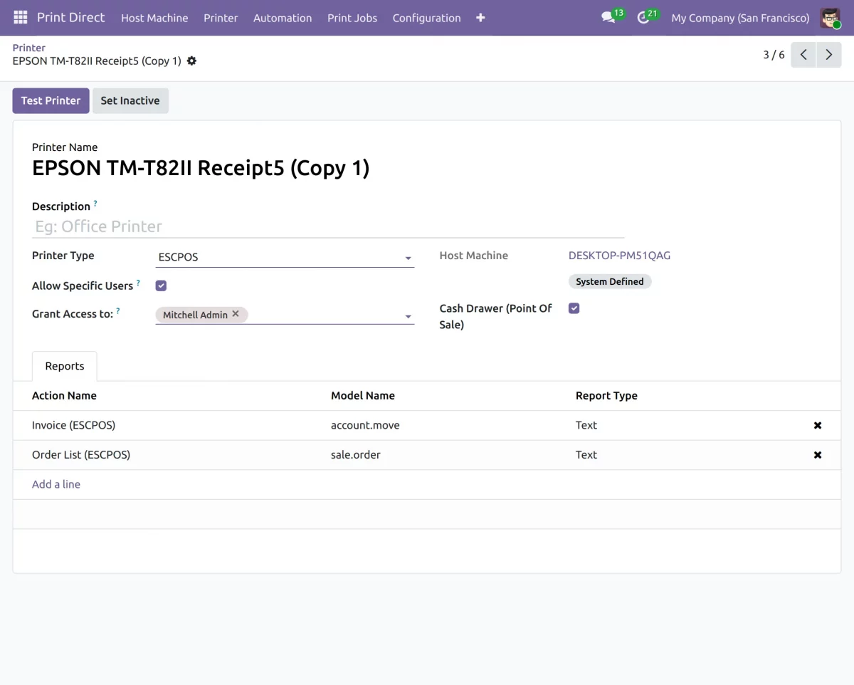Expand the Printer Type dropdown
This screenshot has width=854, height=685.
408,258
